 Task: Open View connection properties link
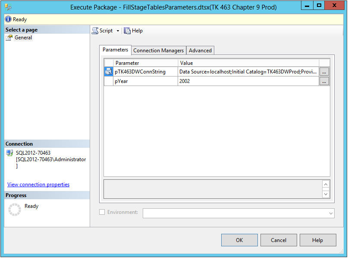(x=38, y=185)
